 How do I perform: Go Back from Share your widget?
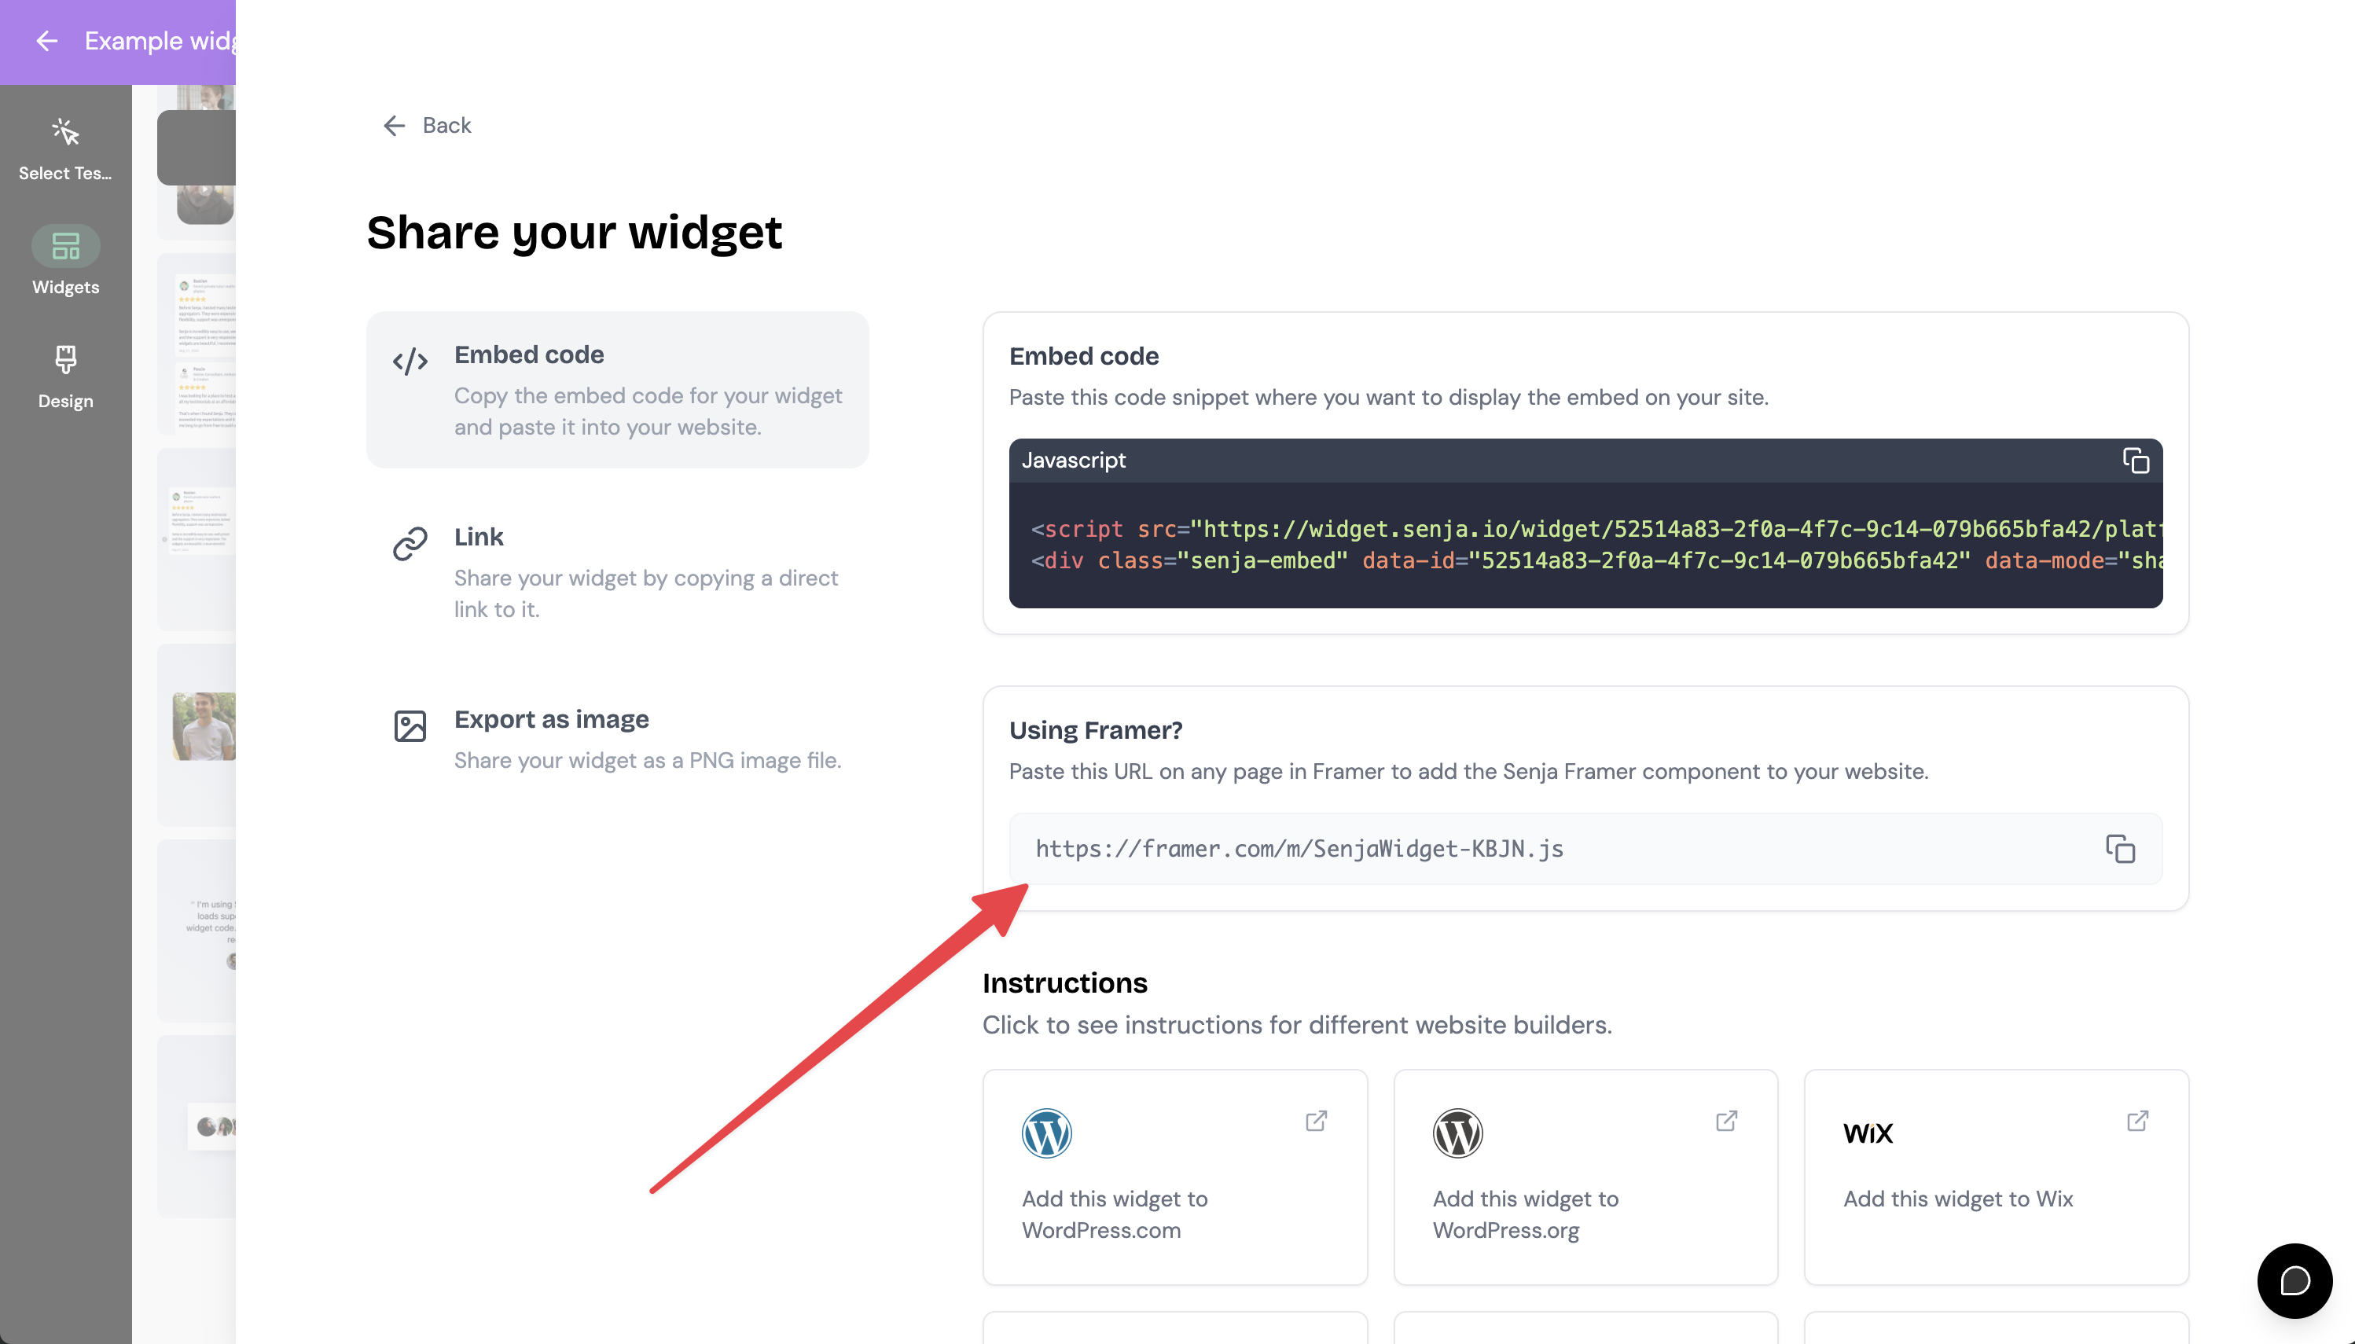tap(427, 126)
